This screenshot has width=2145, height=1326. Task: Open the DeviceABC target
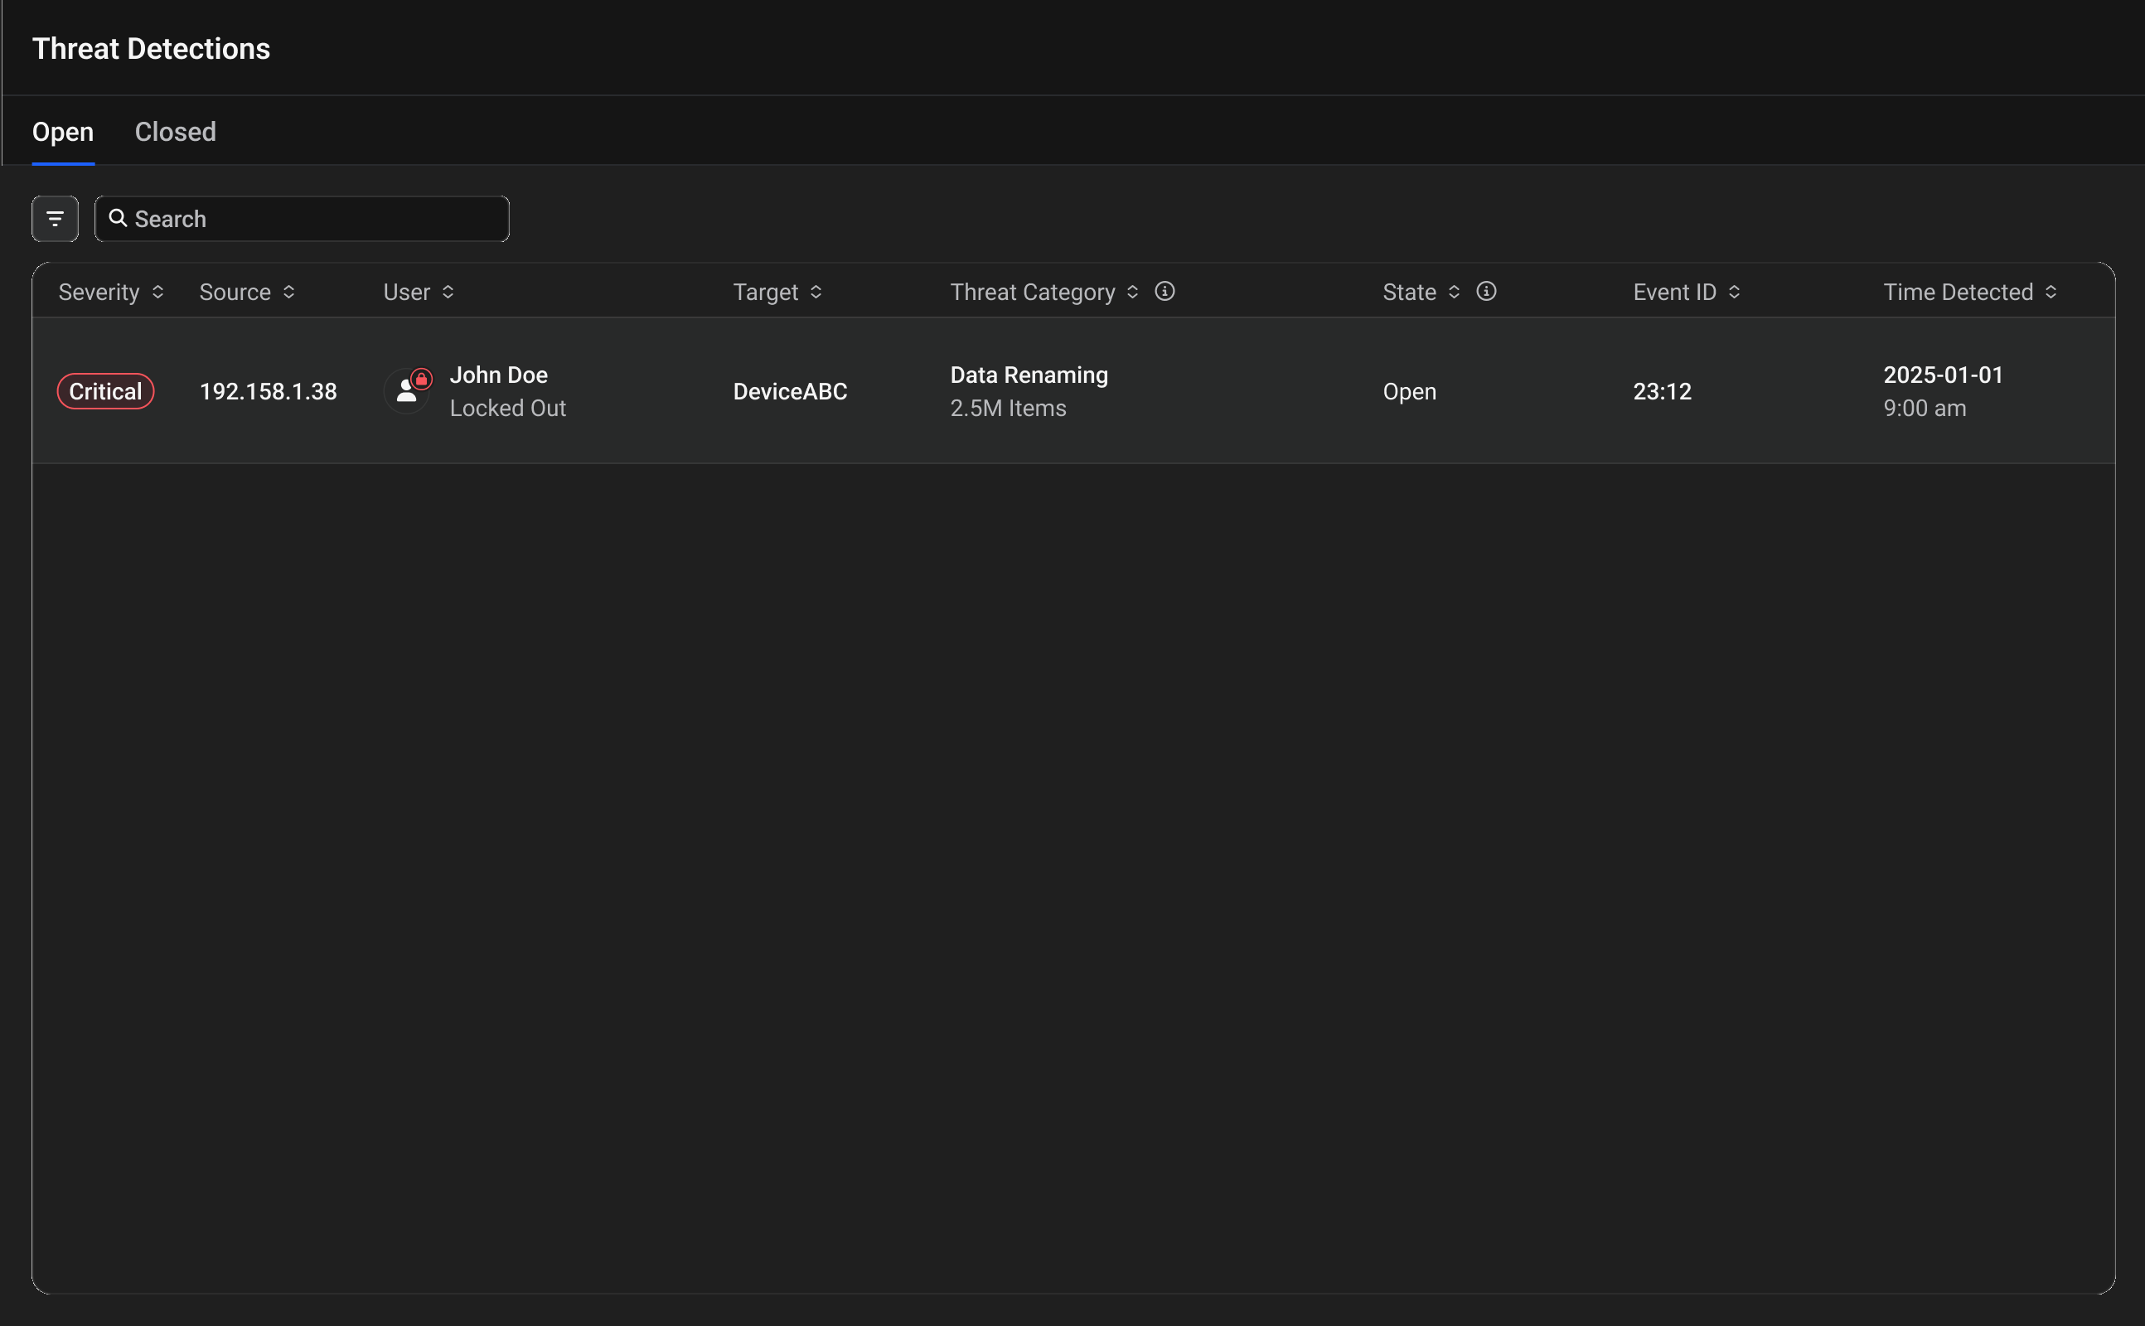click(x=789, y=391)
